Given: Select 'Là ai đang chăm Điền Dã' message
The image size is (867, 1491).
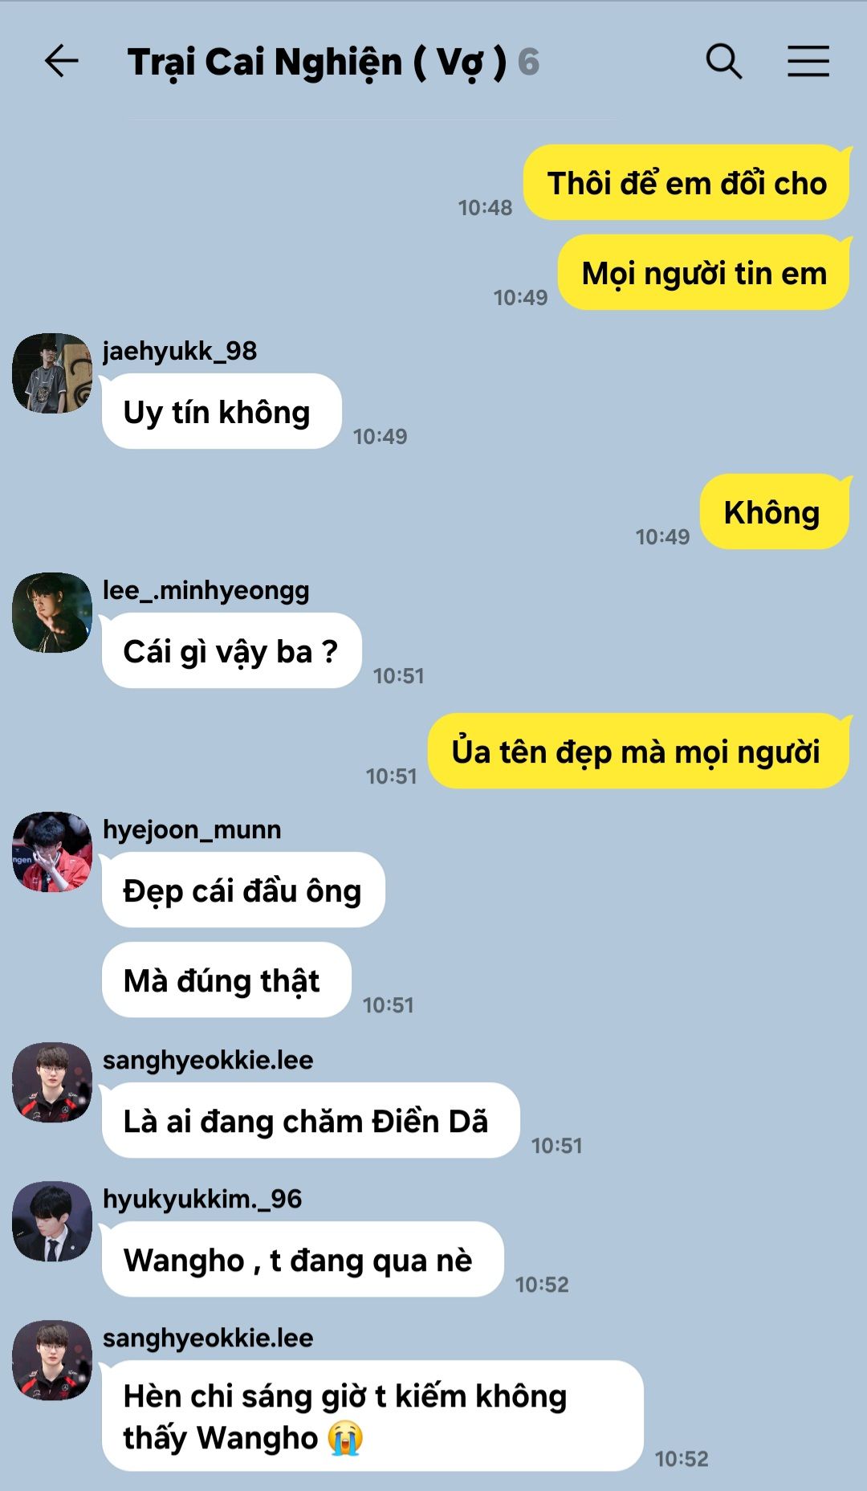Looking at the screenshot, I should [x=311, y=1121].
